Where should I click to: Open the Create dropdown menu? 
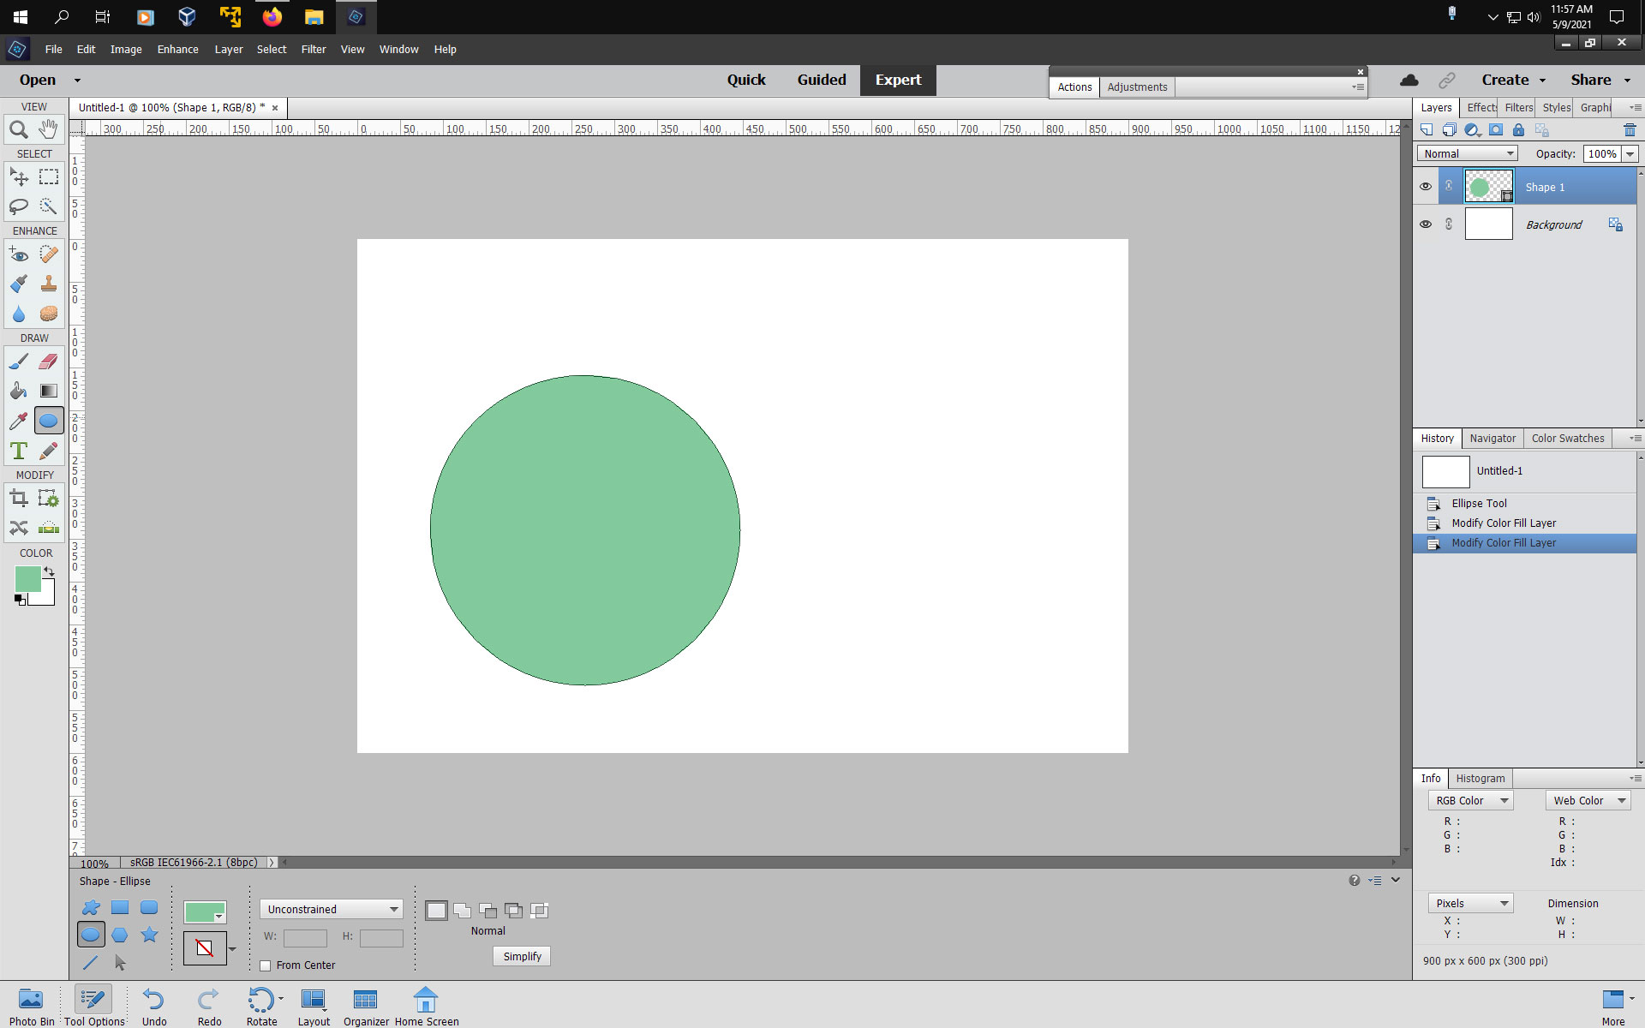click(1513, 80)
